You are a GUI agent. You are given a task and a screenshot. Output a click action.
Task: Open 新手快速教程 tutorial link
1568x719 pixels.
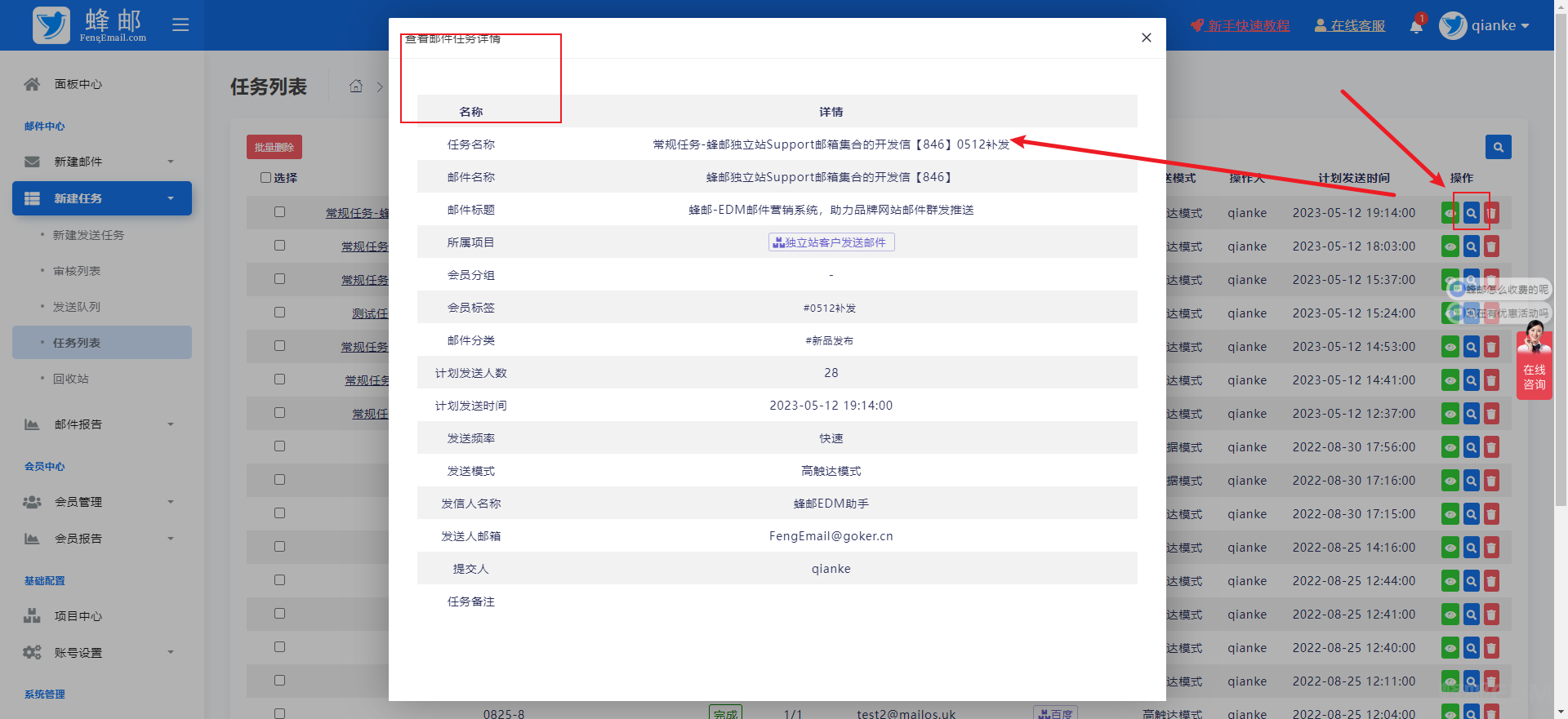[1241, 25]
